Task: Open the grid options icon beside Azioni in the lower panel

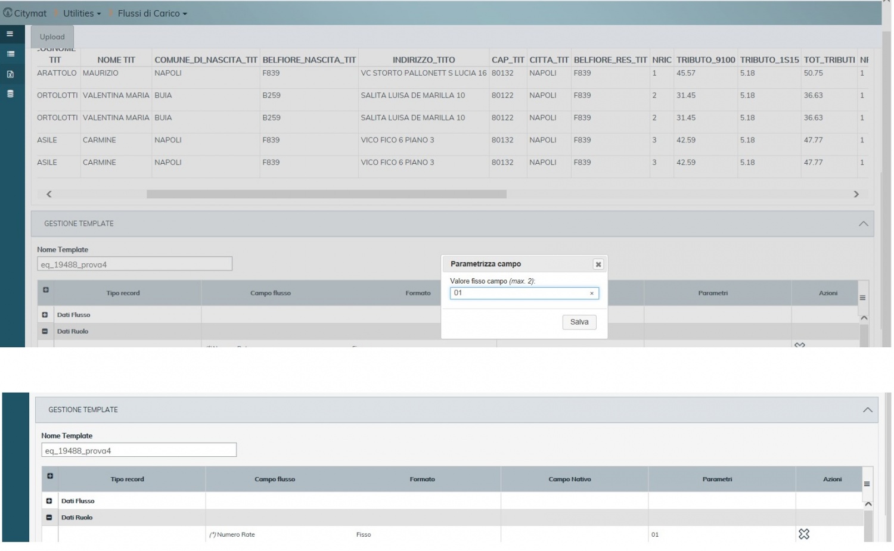Action: (867, 484)
